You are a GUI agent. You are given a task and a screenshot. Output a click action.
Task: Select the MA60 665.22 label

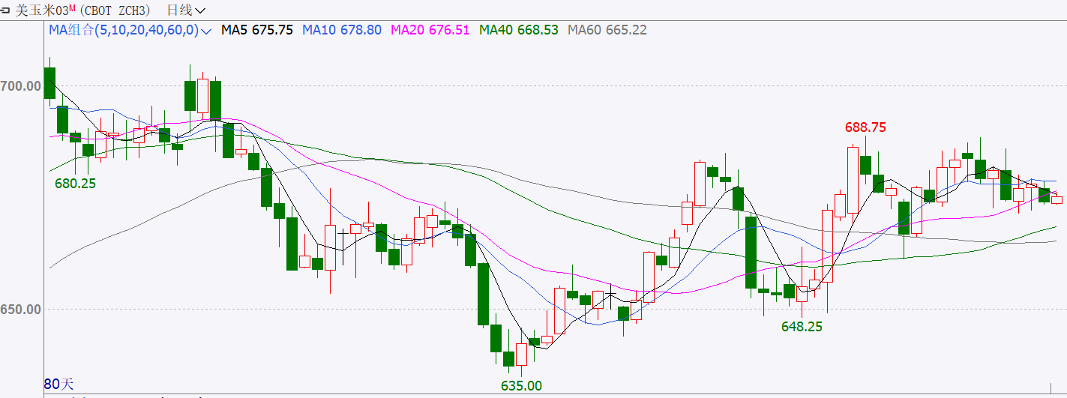point(607,31)
